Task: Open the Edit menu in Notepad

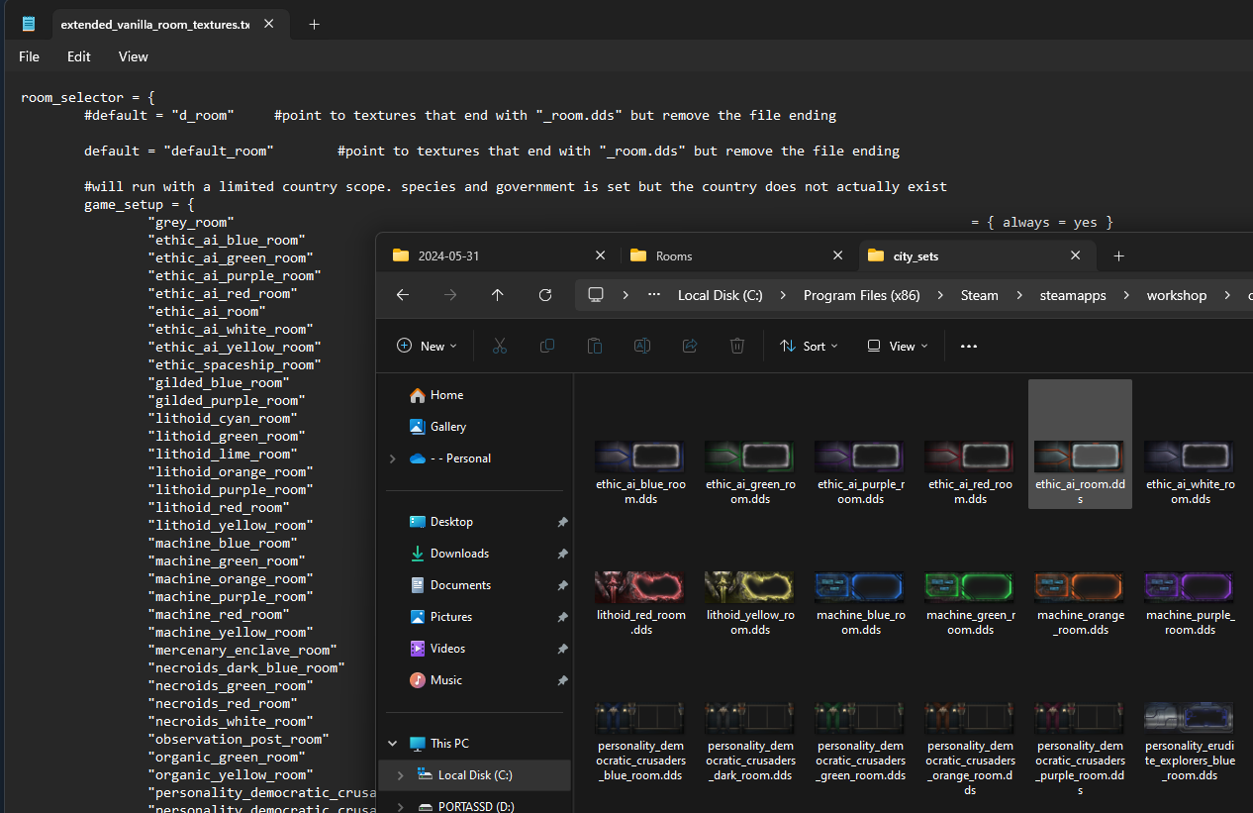Action: (79, 56)
